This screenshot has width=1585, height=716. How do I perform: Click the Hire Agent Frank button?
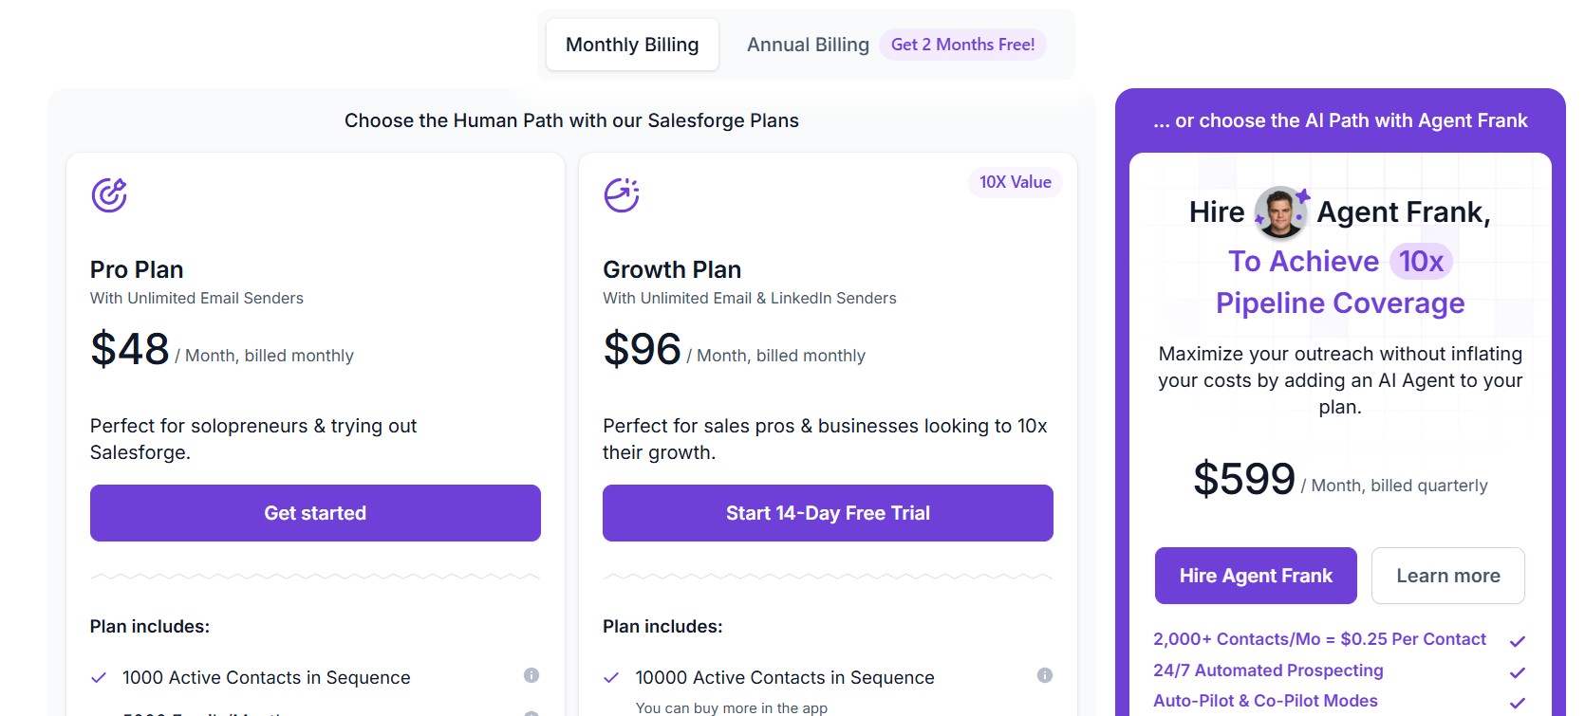click(x=1255, y=576)
